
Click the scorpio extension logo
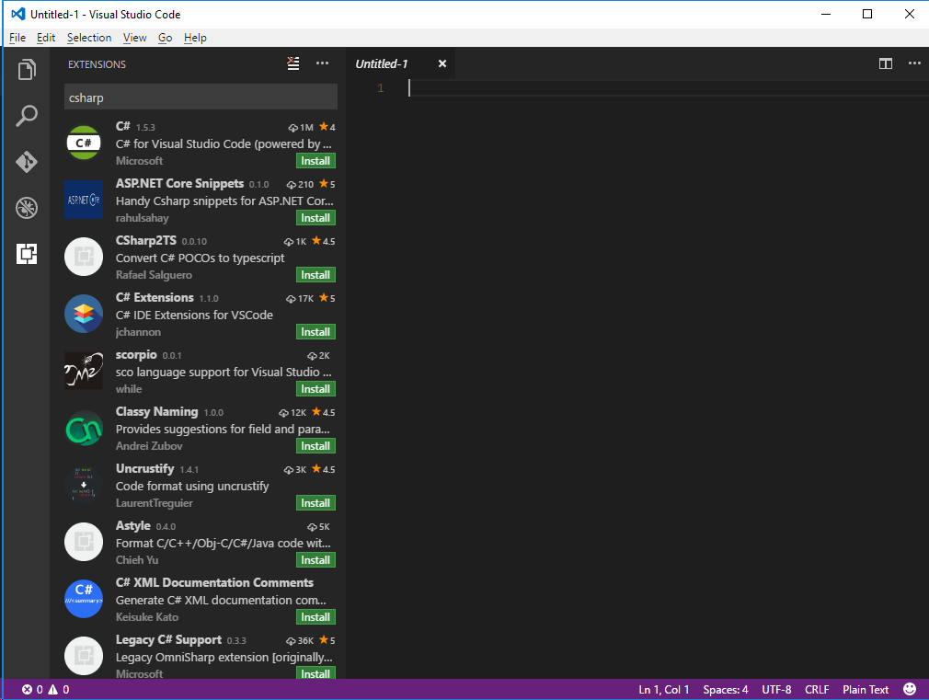pos(84,371)
